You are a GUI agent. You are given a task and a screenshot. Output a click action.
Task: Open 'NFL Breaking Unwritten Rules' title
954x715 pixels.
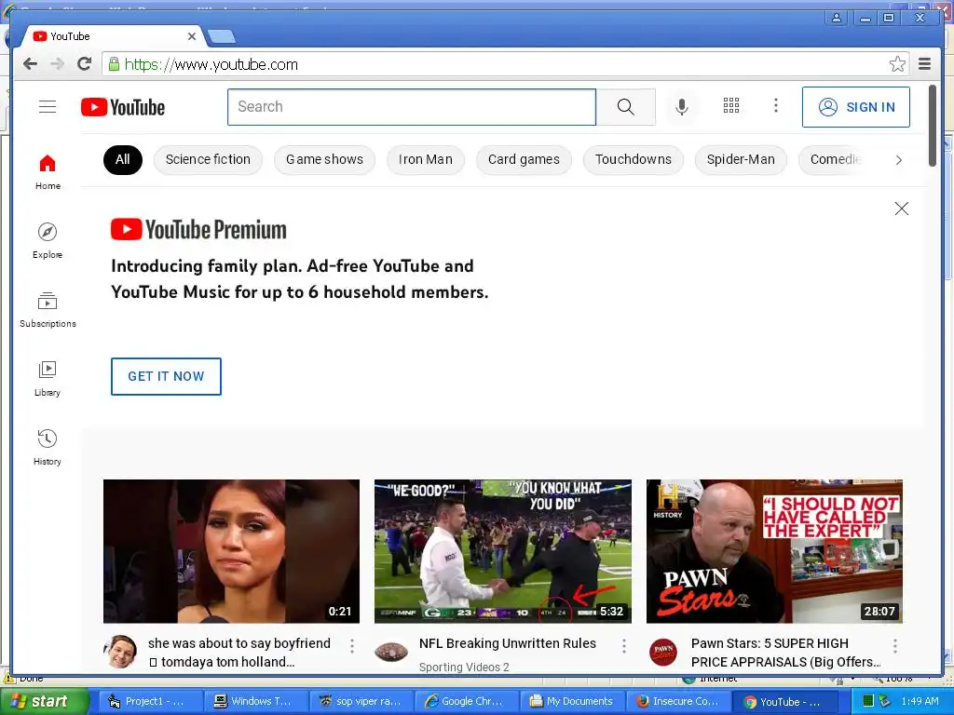[x=508, y=643]
